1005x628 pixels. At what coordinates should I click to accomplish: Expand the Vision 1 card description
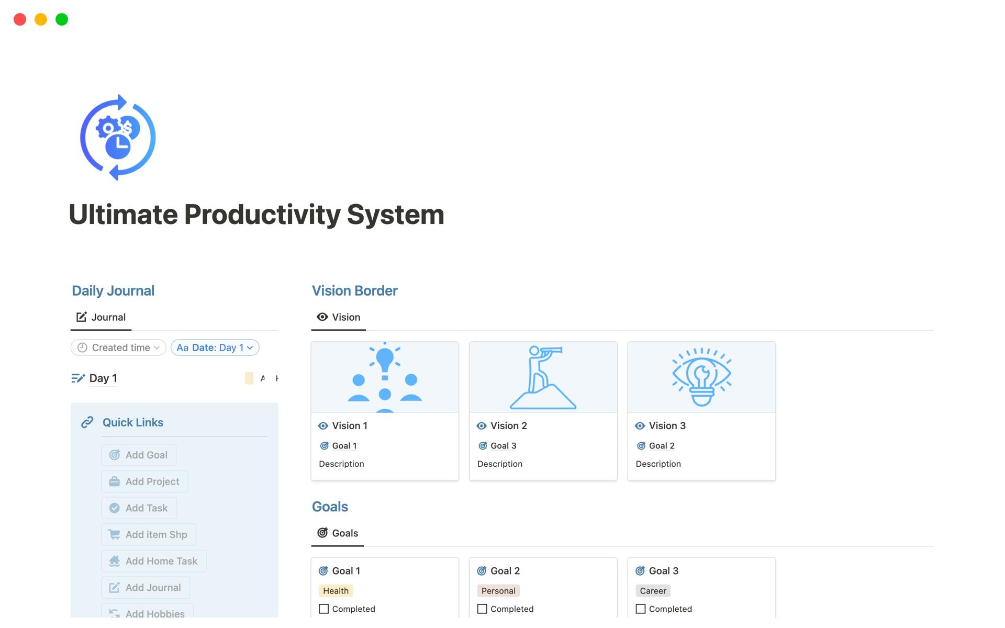click(x=341, y=463)
